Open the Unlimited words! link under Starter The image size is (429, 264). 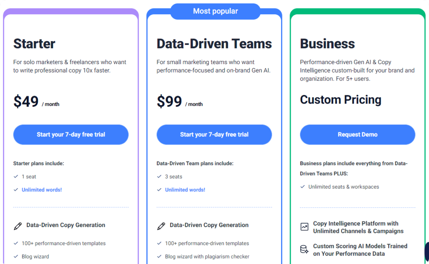click(x=41, y=189)
